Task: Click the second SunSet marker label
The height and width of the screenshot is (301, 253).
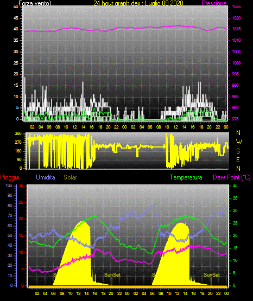Action: pos(212,275)
